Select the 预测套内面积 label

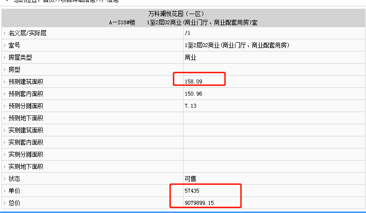click(x=26, y=94)
